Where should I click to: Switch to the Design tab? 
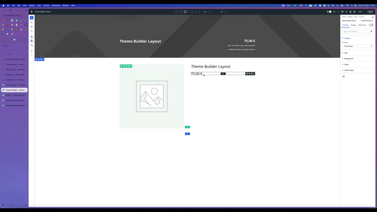click(x=353, y=25)
